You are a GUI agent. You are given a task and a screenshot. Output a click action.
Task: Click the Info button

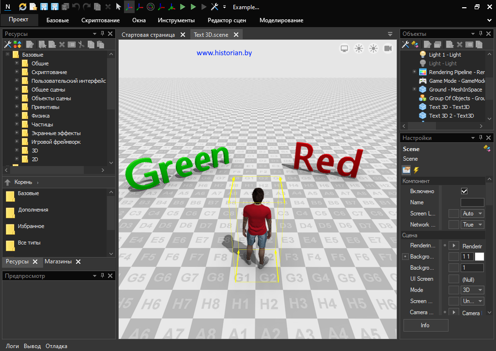(425, 325)
